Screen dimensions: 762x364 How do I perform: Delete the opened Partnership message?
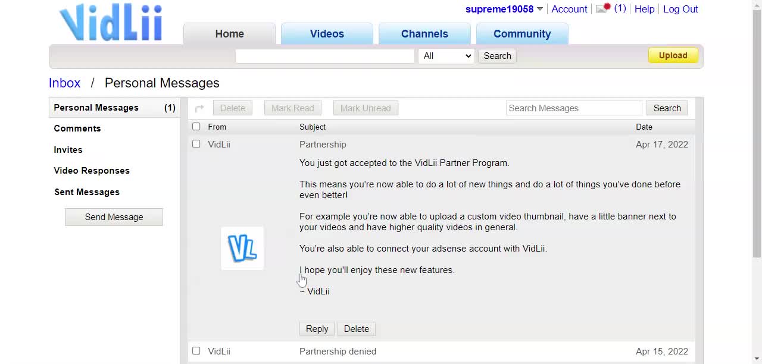click(x=357, y=329)
